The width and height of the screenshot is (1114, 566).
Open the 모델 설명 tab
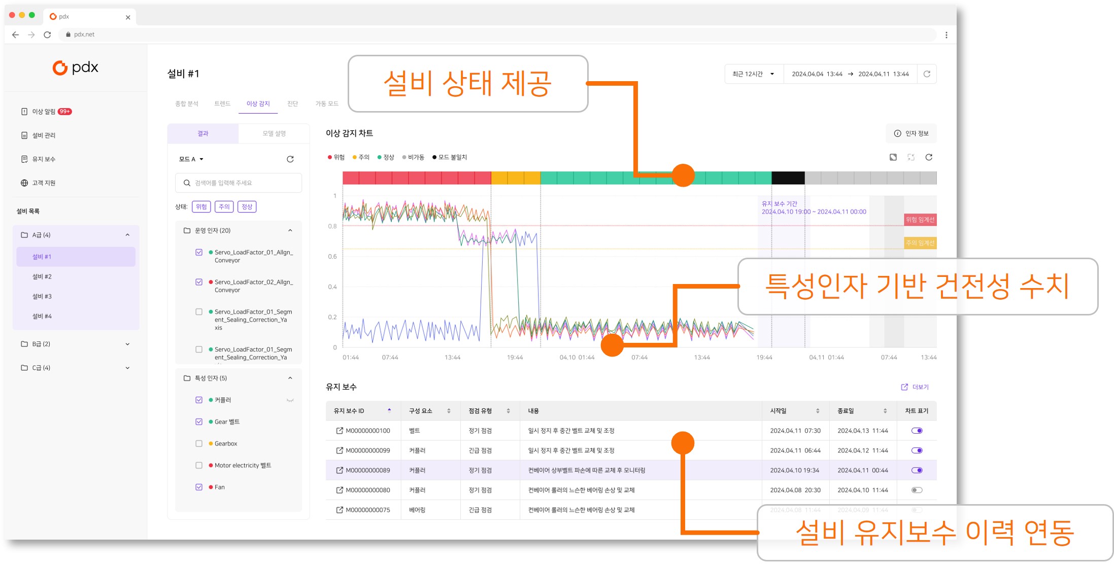click(274, 133)
